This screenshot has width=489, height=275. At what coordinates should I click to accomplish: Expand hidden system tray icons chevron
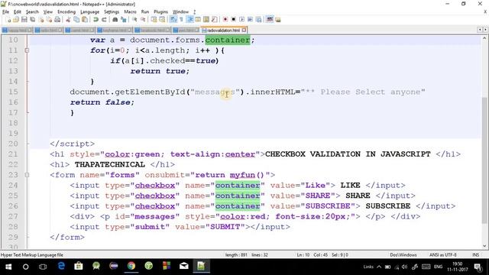point(379,267)
